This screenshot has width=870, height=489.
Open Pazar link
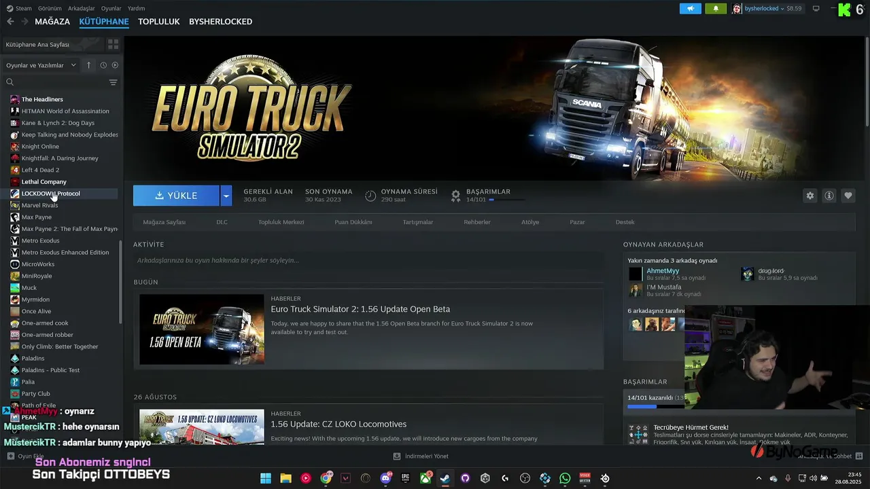[x=577, y=222]
